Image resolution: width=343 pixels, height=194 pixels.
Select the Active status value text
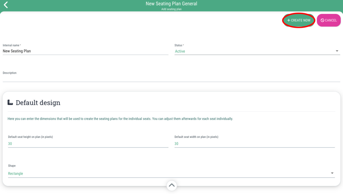(x=180, y=51)
